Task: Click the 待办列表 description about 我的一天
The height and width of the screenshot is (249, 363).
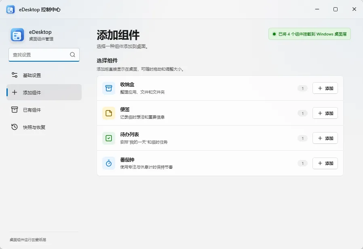Action: point(144,142)
